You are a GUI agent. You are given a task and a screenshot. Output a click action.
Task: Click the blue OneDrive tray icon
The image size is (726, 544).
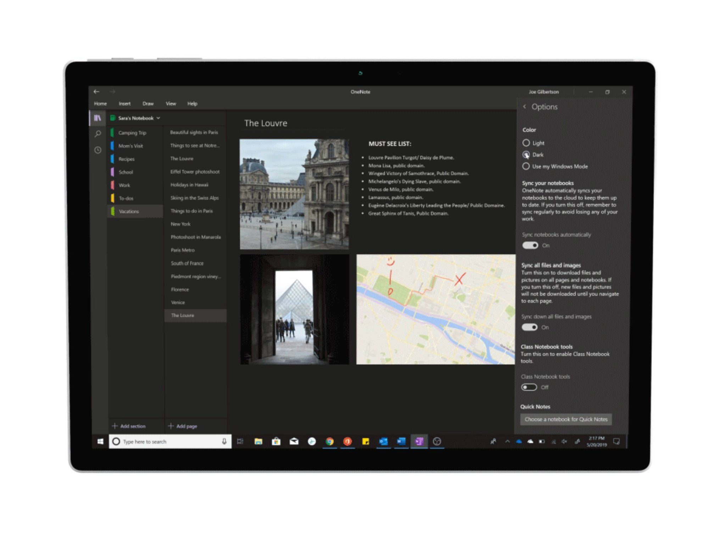(519, 441)
